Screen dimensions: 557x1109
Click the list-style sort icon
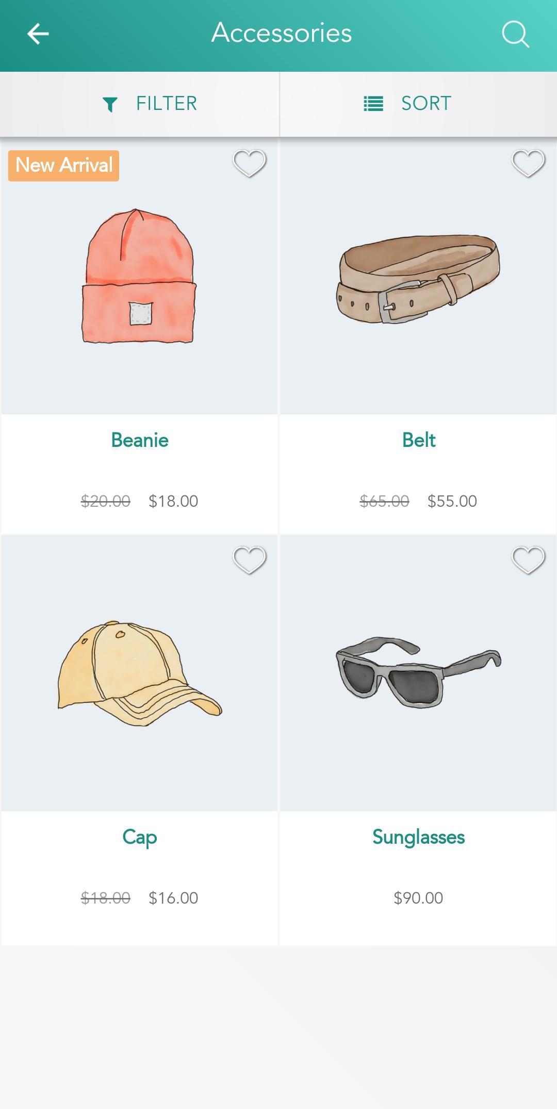point(372,104)
